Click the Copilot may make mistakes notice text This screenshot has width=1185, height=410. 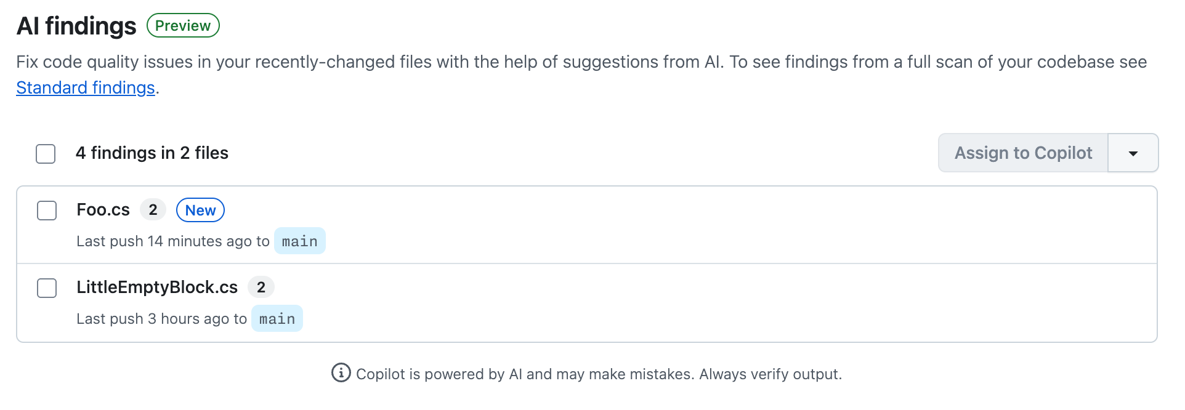599,373
